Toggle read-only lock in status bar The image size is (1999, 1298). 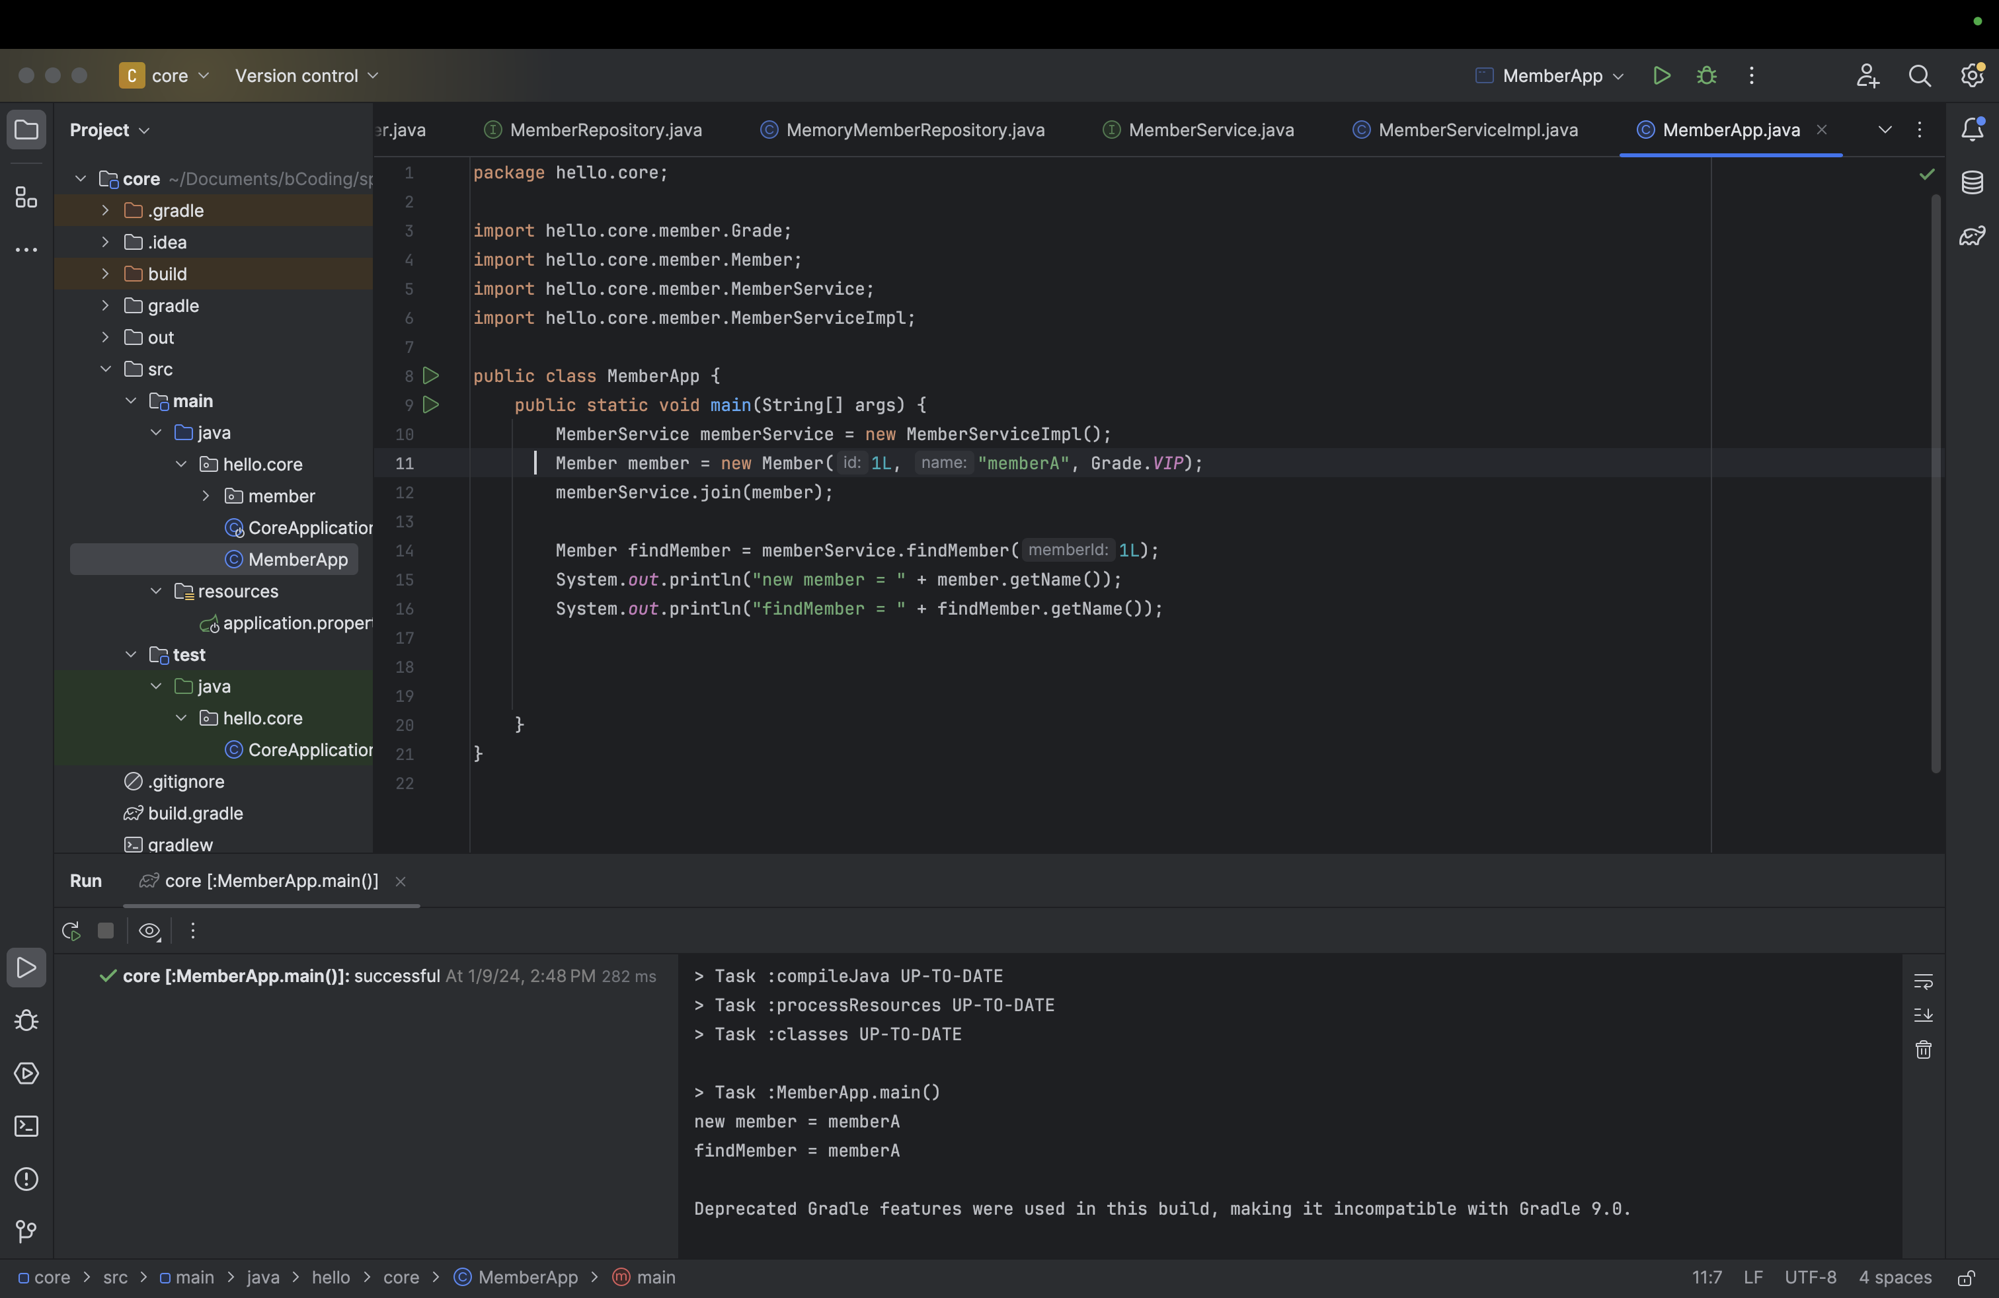click(x=1966, y=1278)
